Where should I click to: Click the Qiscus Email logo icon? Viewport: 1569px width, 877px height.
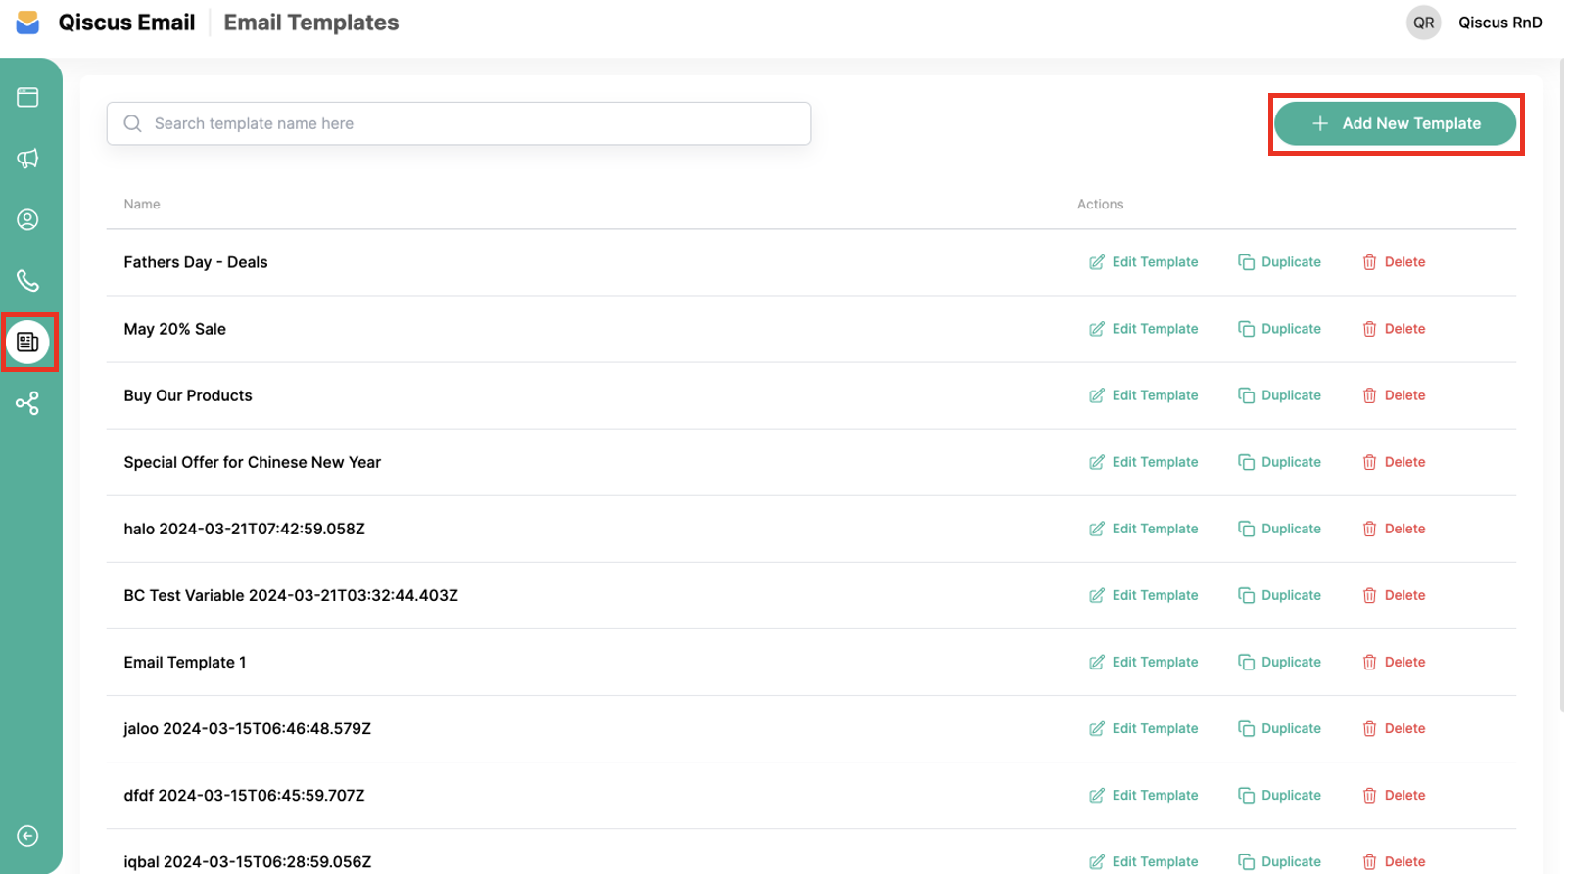(x=27, y=23)
